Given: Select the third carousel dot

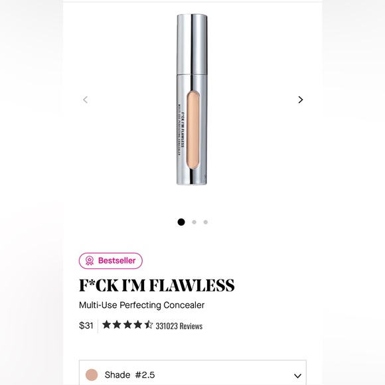Looking at the screenshot, I should tap(206, 222).
